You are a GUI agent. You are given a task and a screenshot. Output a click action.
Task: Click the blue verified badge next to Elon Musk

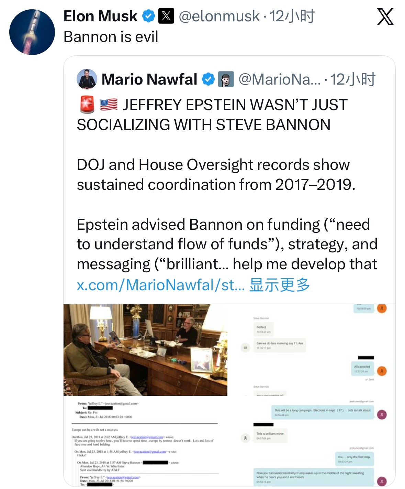point(149,15)
